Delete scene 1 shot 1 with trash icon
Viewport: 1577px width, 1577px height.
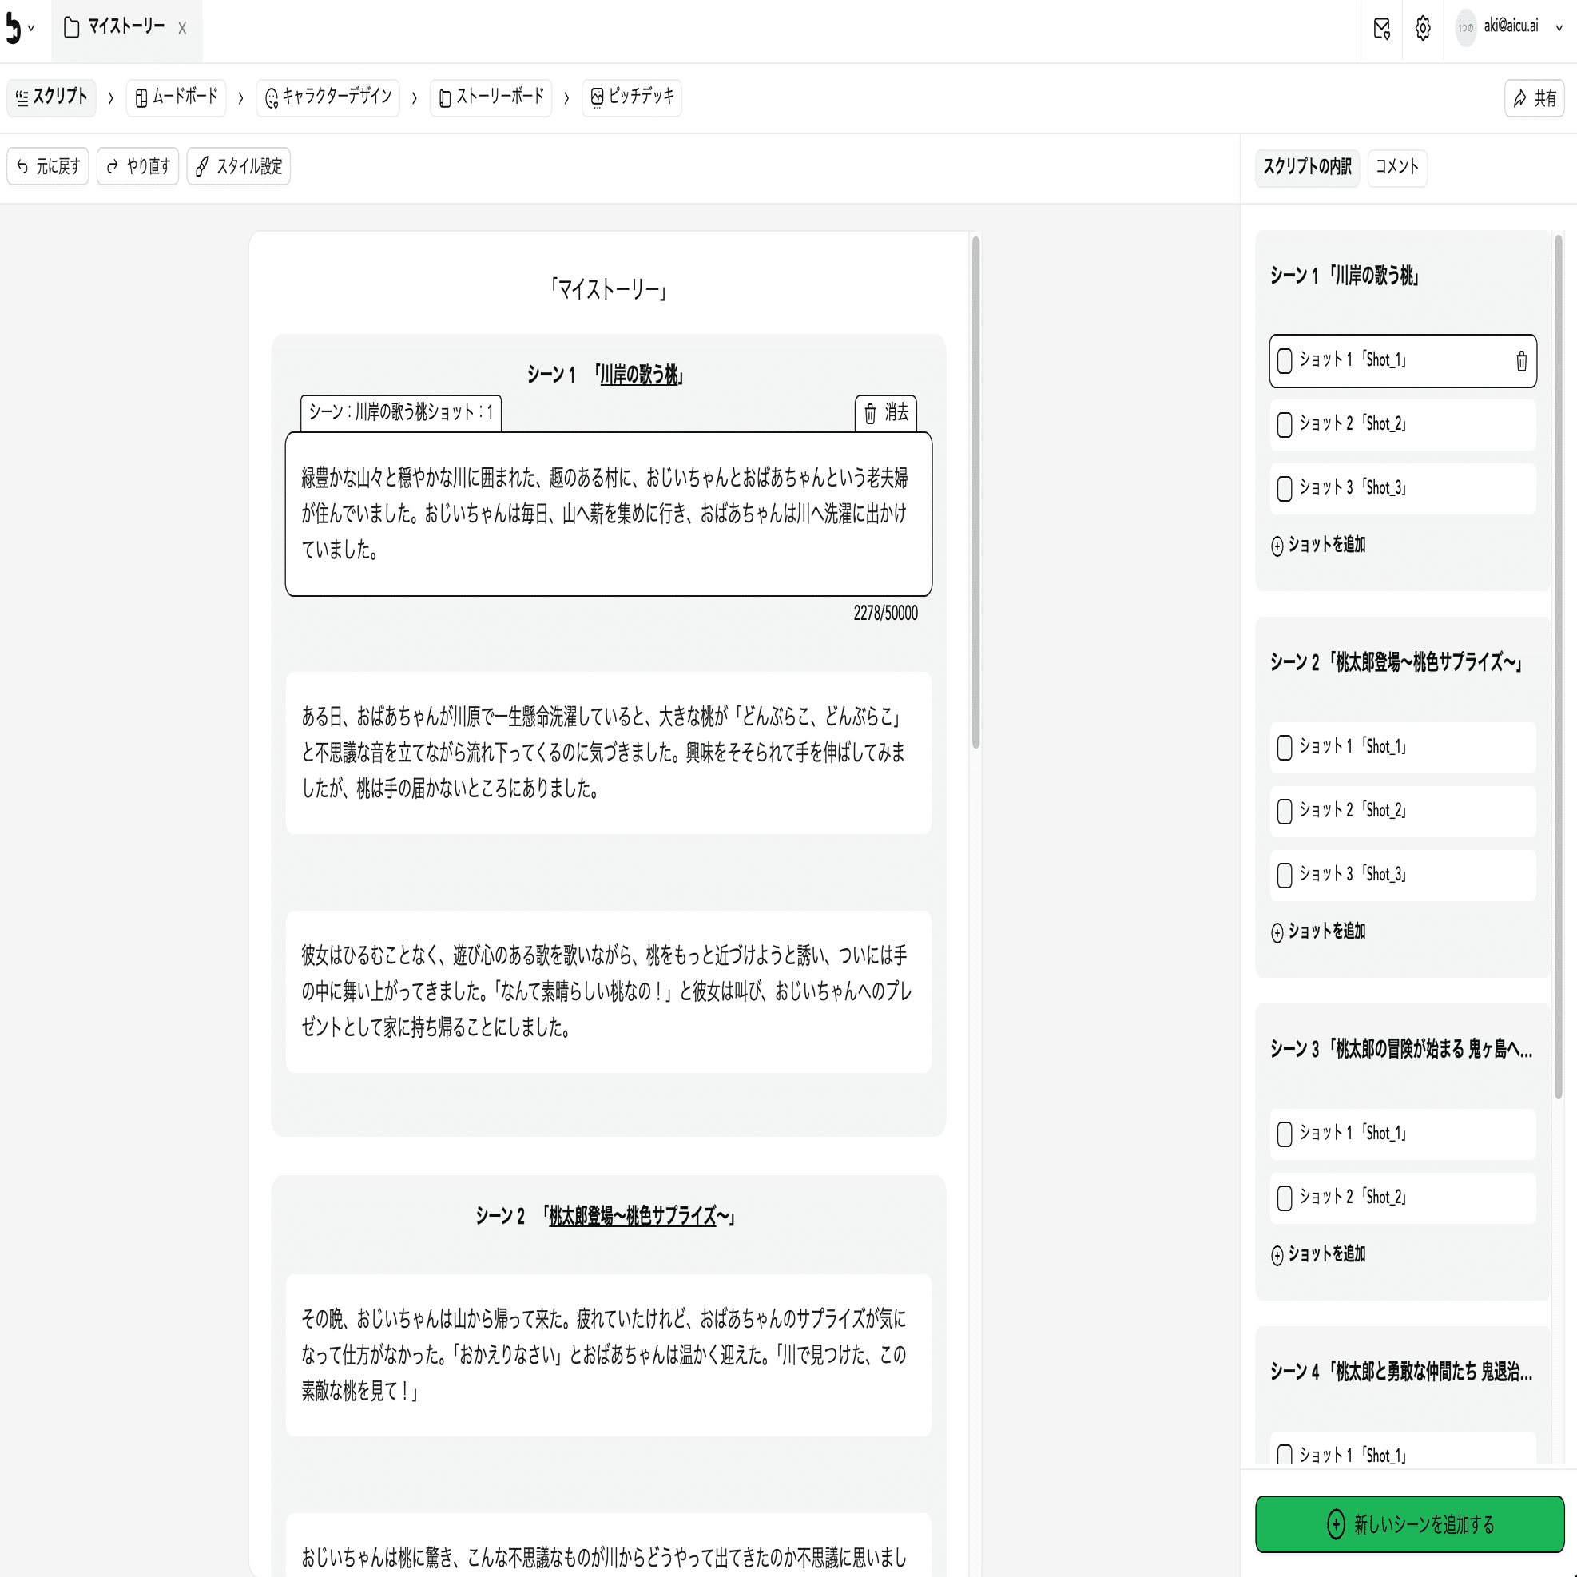click(1521, 361)
